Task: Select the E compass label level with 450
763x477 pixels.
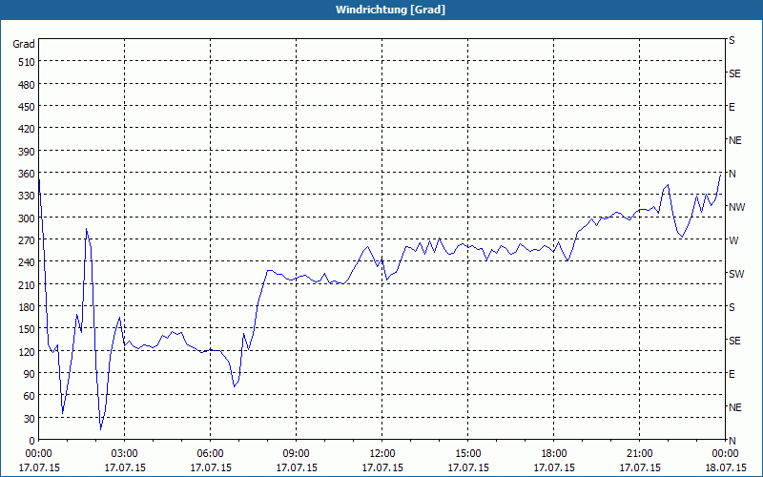Action: tap(732, 107)
